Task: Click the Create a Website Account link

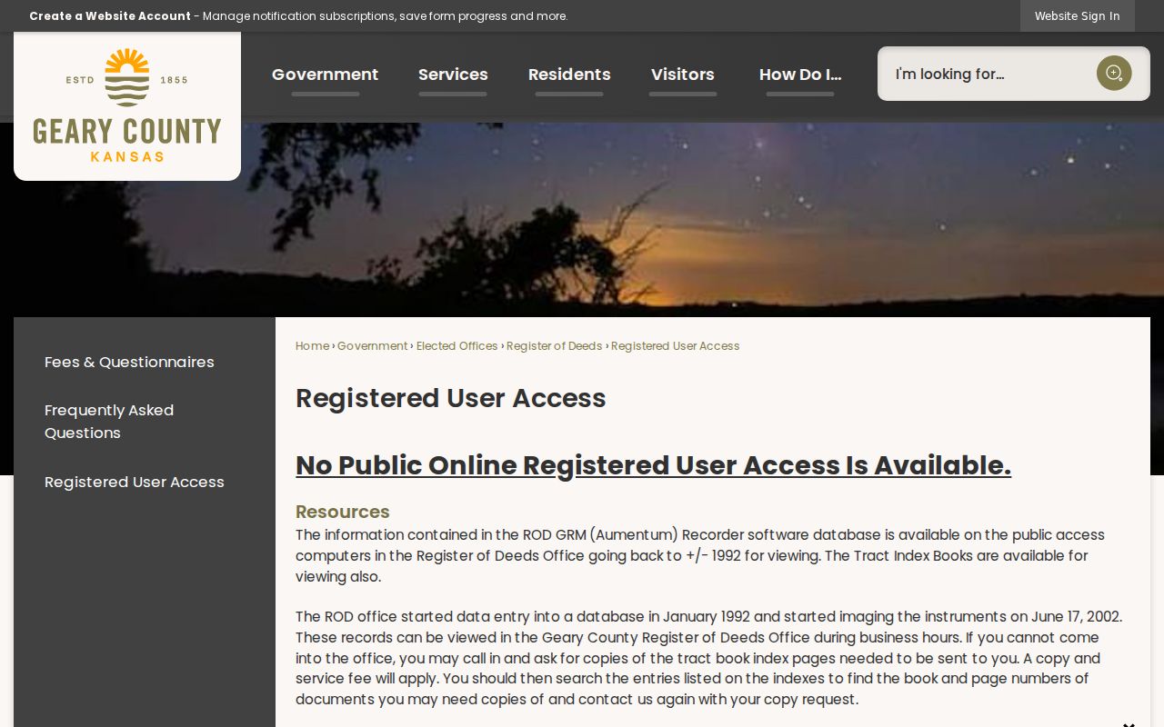Action: point(110,15)
